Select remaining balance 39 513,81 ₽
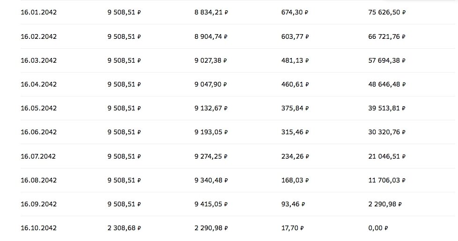 (387, 108)
